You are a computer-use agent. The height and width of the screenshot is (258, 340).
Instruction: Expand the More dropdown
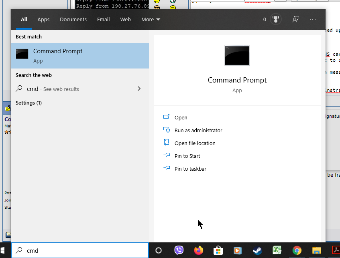[x=151, y=19]
